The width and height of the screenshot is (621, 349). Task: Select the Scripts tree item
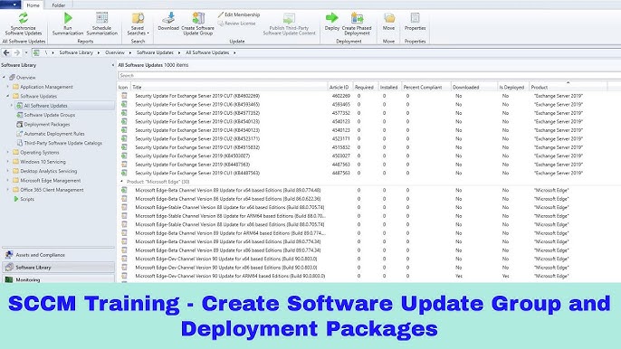click(x=27, y=199)
